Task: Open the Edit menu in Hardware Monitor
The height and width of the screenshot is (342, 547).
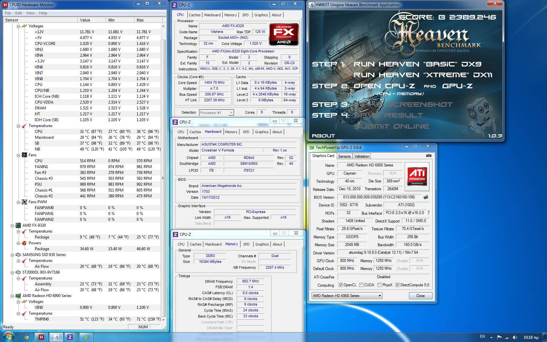Action: click(x=19, y=13)
